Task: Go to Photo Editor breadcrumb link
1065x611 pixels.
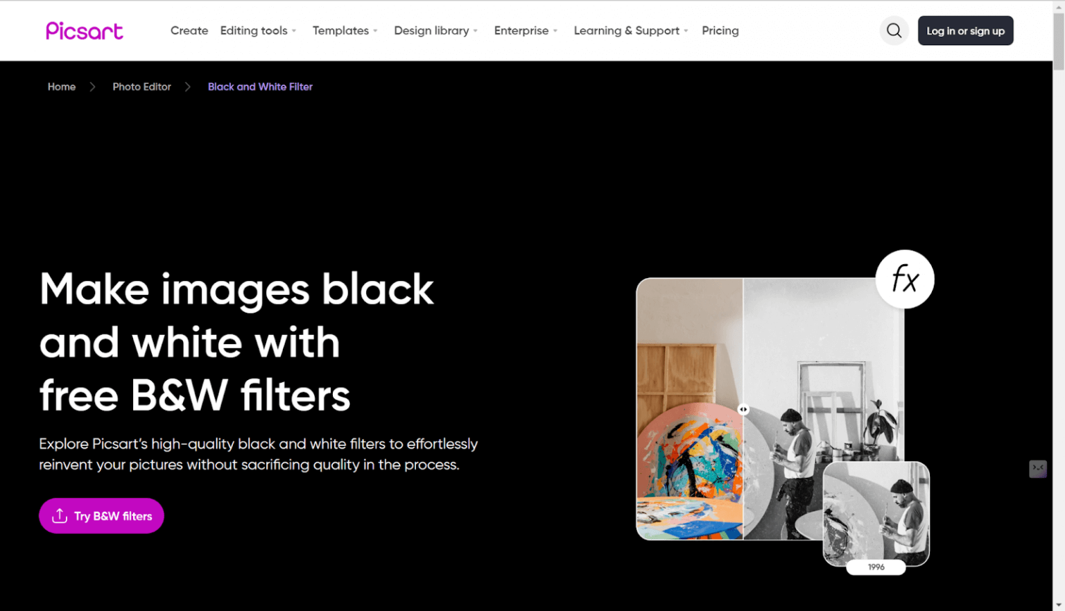Action: tap(141, 87)
